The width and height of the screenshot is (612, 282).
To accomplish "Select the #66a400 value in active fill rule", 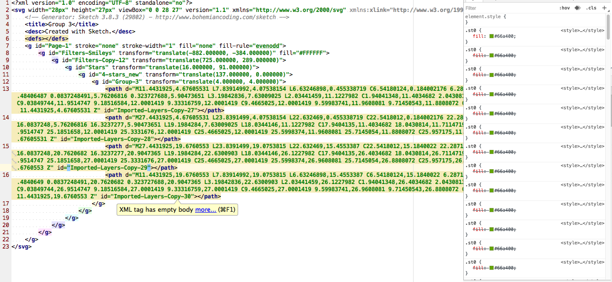I will pos(505,36).
